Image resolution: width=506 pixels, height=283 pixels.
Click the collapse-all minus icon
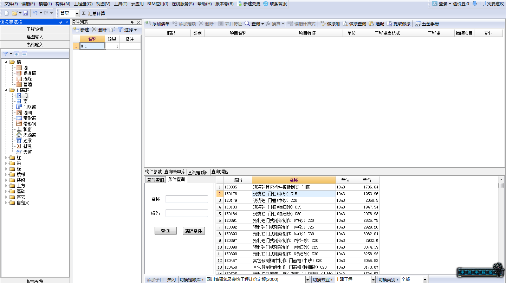click(x=24, y=54)
